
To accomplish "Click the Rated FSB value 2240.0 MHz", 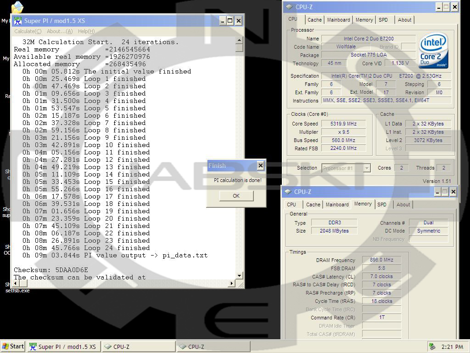I will pyautogui.click(x=343, y=148).
